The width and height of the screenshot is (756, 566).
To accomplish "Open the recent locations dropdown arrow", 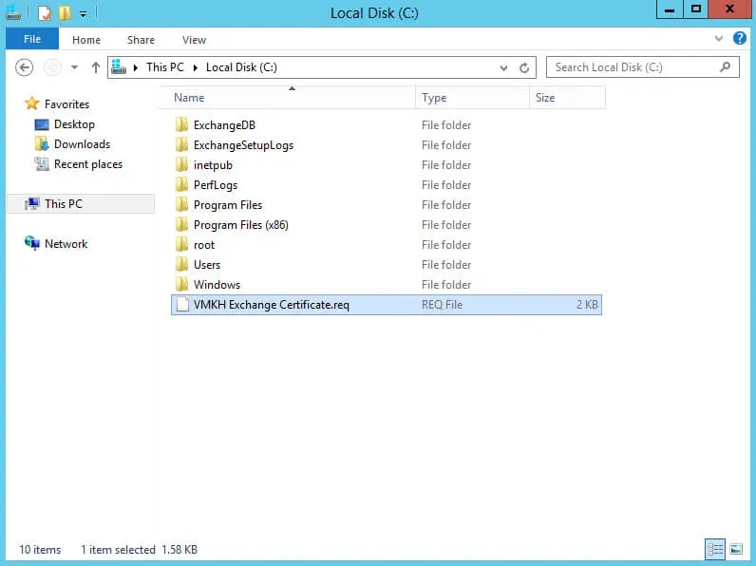I will coord(74,67).
